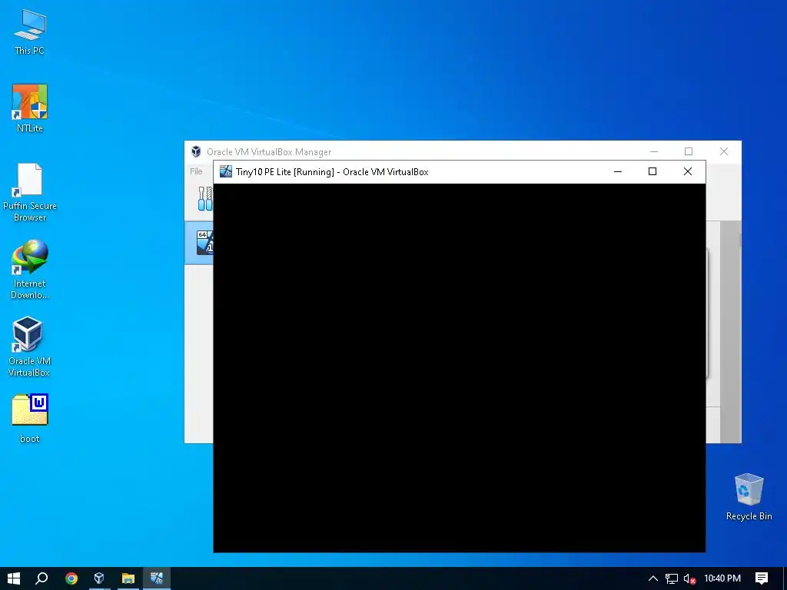Screen dimensions: 787x590
Task: Open Oracle VM VirtualBox desktop shortcut
Action: [x=30, y=346]
